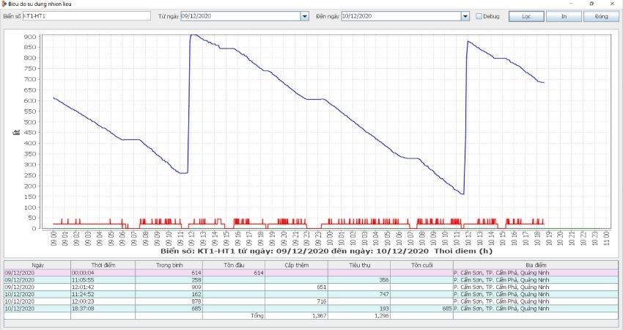Click the Tiêu thụ value 193
623x330 pixels.
coord(384,309)
